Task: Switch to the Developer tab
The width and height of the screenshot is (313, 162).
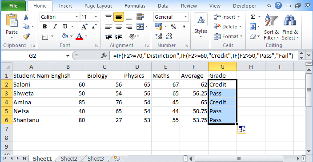Action: coord(245,6)
